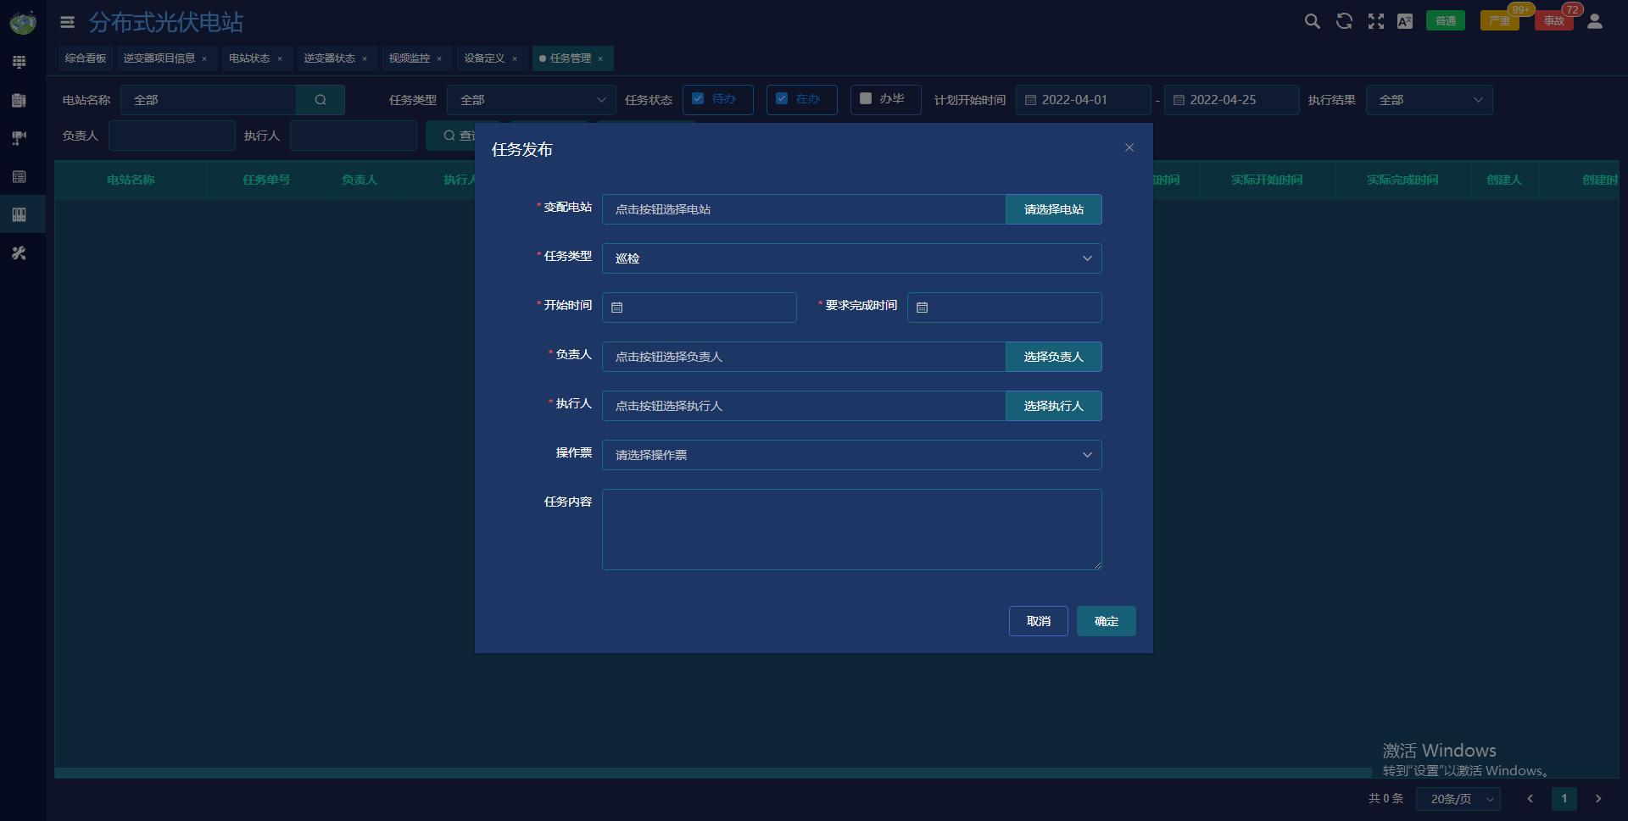The height and width of the screenshot is (821, 1628).
Task: Click the 选择负责人 button
Action: [x=1054, y=357]
